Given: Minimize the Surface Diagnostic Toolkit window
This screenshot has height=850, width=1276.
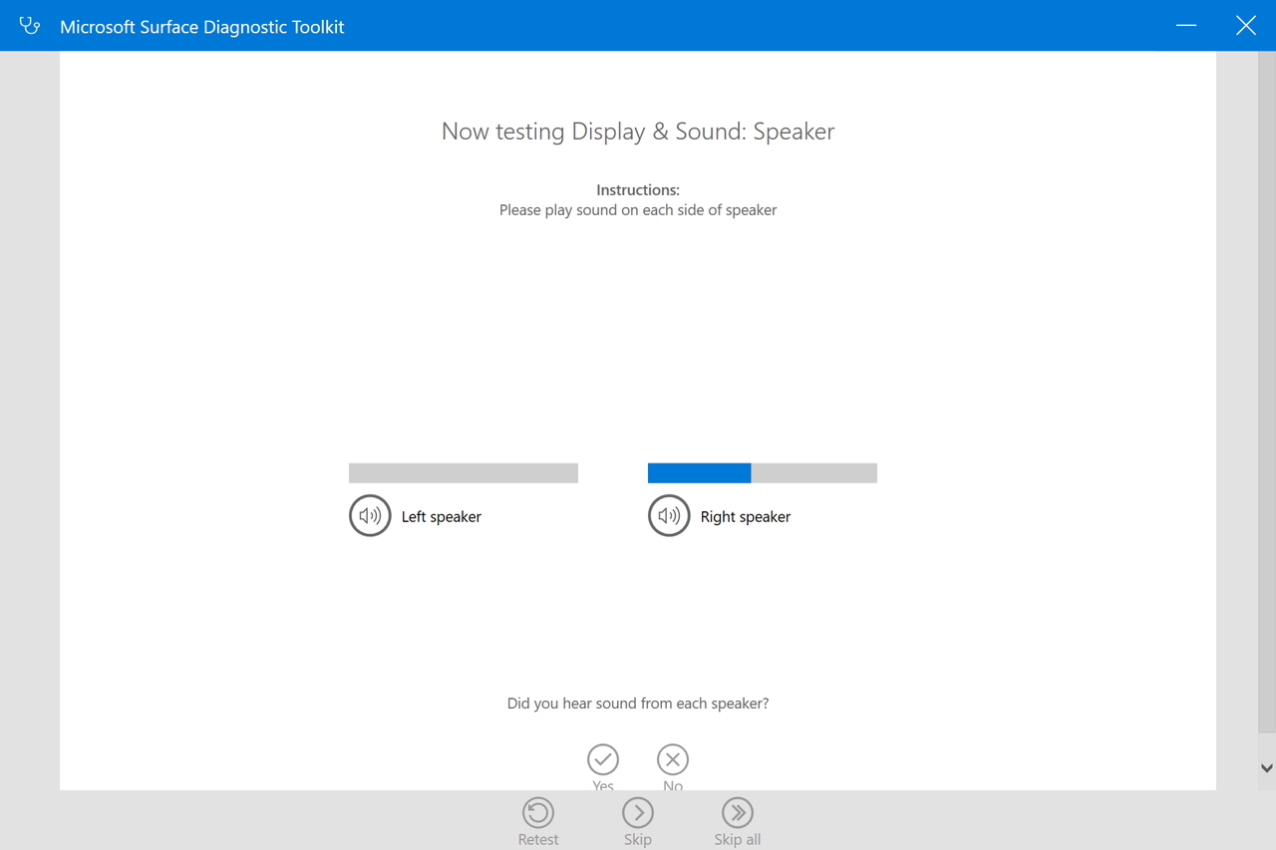Looking at the screenshot, I should (x=1186, y=26).
